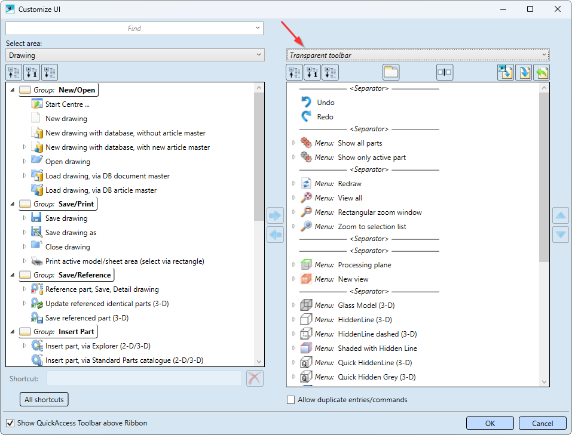Select the Redo entry icon
The width and height of the screenshot is (572, 435).
[x=306, y=116]
